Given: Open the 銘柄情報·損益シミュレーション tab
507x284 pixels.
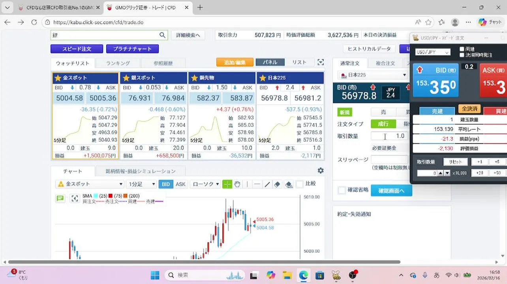Looking at the screenshot, I should tap(141, 171).
